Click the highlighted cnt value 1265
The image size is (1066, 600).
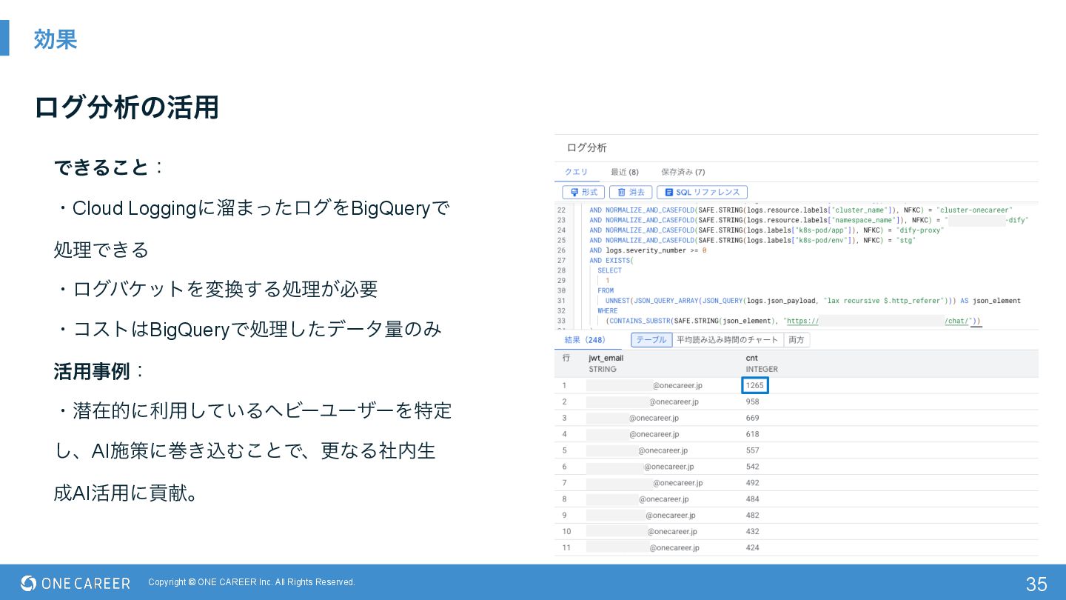coord(755,385)
